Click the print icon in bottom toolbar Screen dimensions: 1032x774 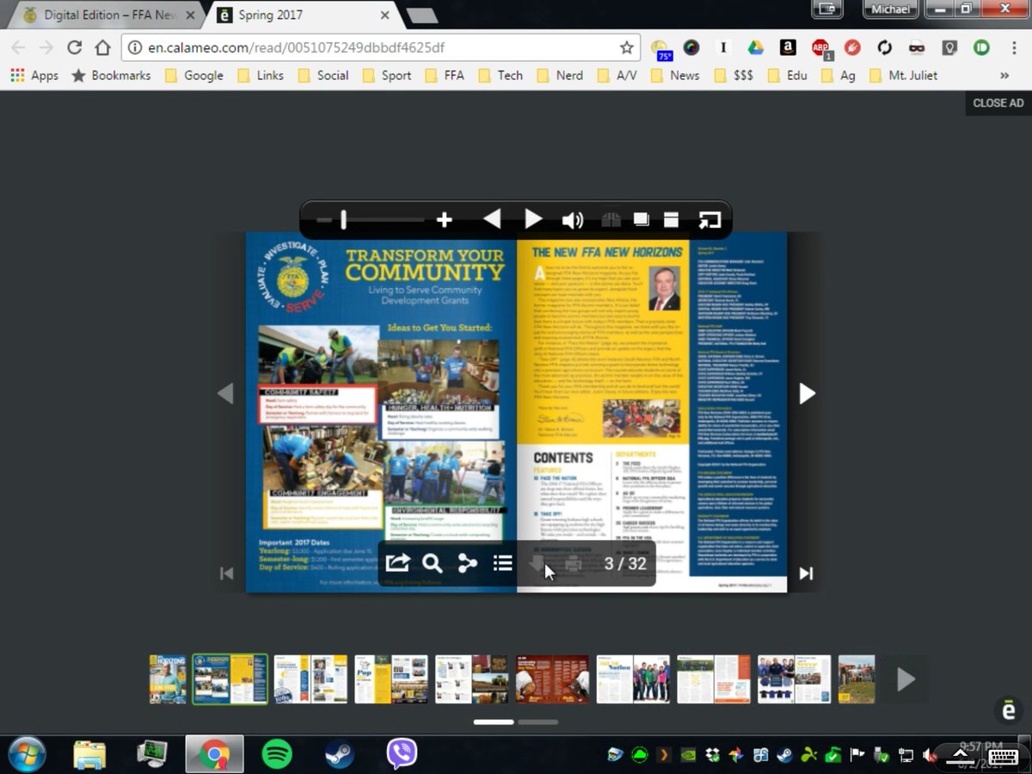(574, 564)
